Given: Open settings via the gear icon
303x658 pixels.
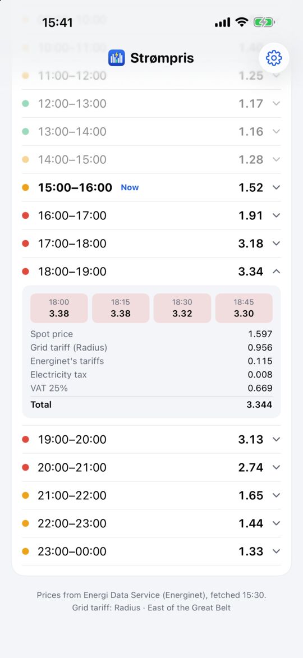Looking at the screenshot, I should [274, 57].
